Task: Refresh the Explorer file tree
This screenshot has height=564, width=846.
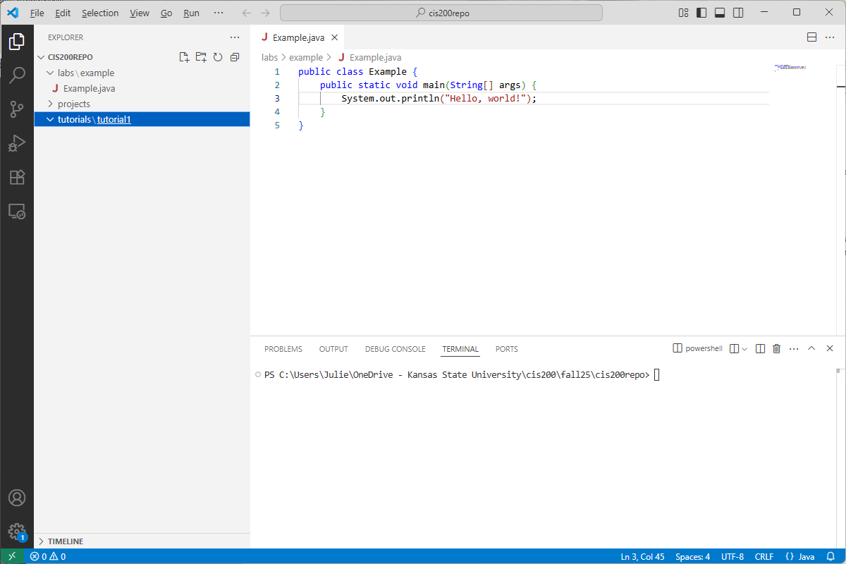Action: pyautogui.click(x=218, y=57)
